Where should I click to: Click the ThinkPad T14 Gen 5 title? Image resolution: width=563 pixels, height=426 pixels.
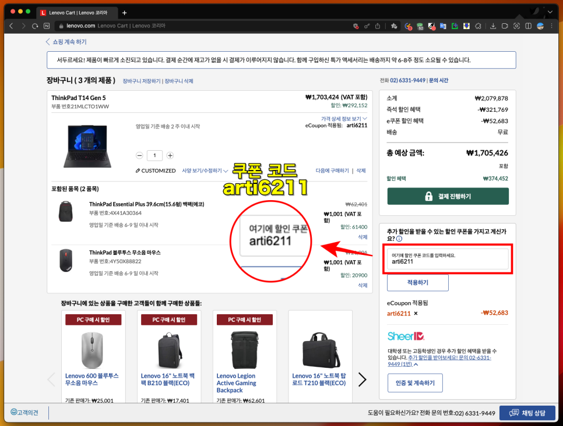pos(78,98)
